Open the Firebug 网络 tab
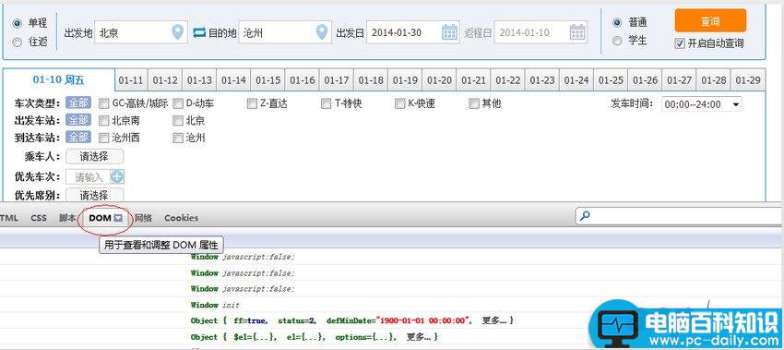This screenshot has height=350, width=784. pos(144,218)
